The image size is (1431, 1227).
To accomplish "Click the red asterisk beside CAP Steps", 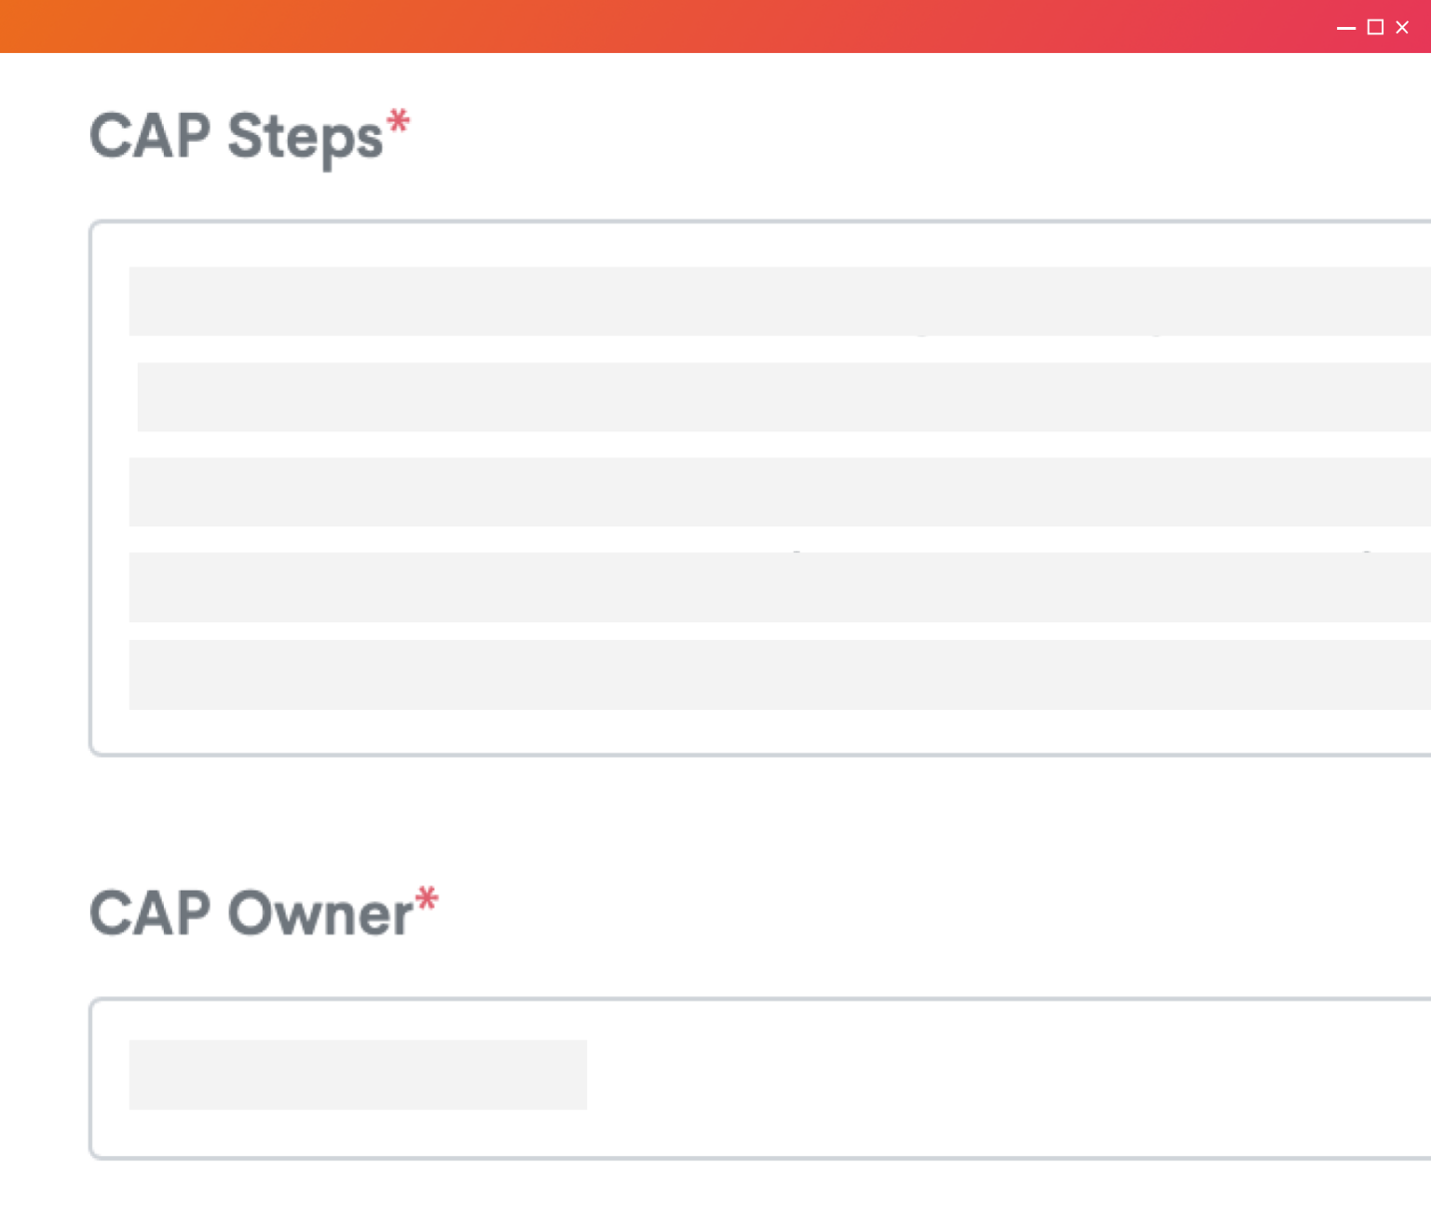I will coord(399,122).
